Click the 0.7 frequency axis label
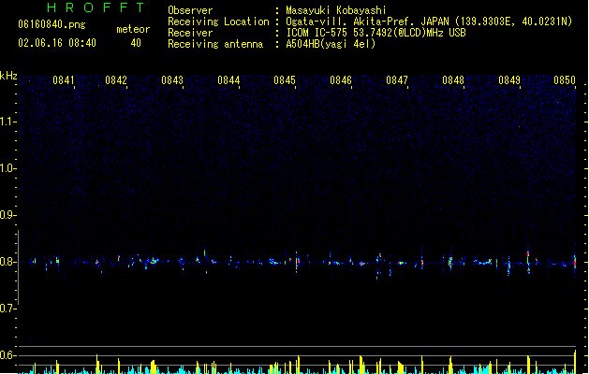 coord(7,309)
